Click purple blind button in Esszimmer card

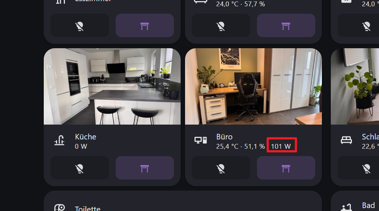(x=145, y=25)
